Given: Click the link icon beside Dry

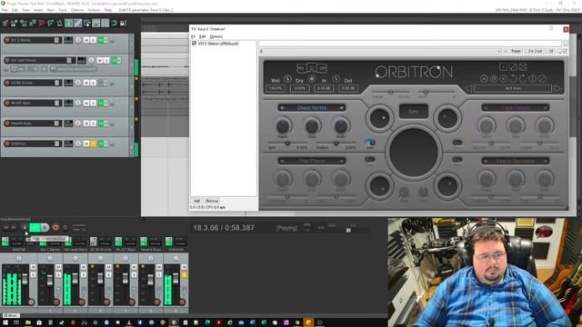Looking at the screenshot, I should 312,79.
